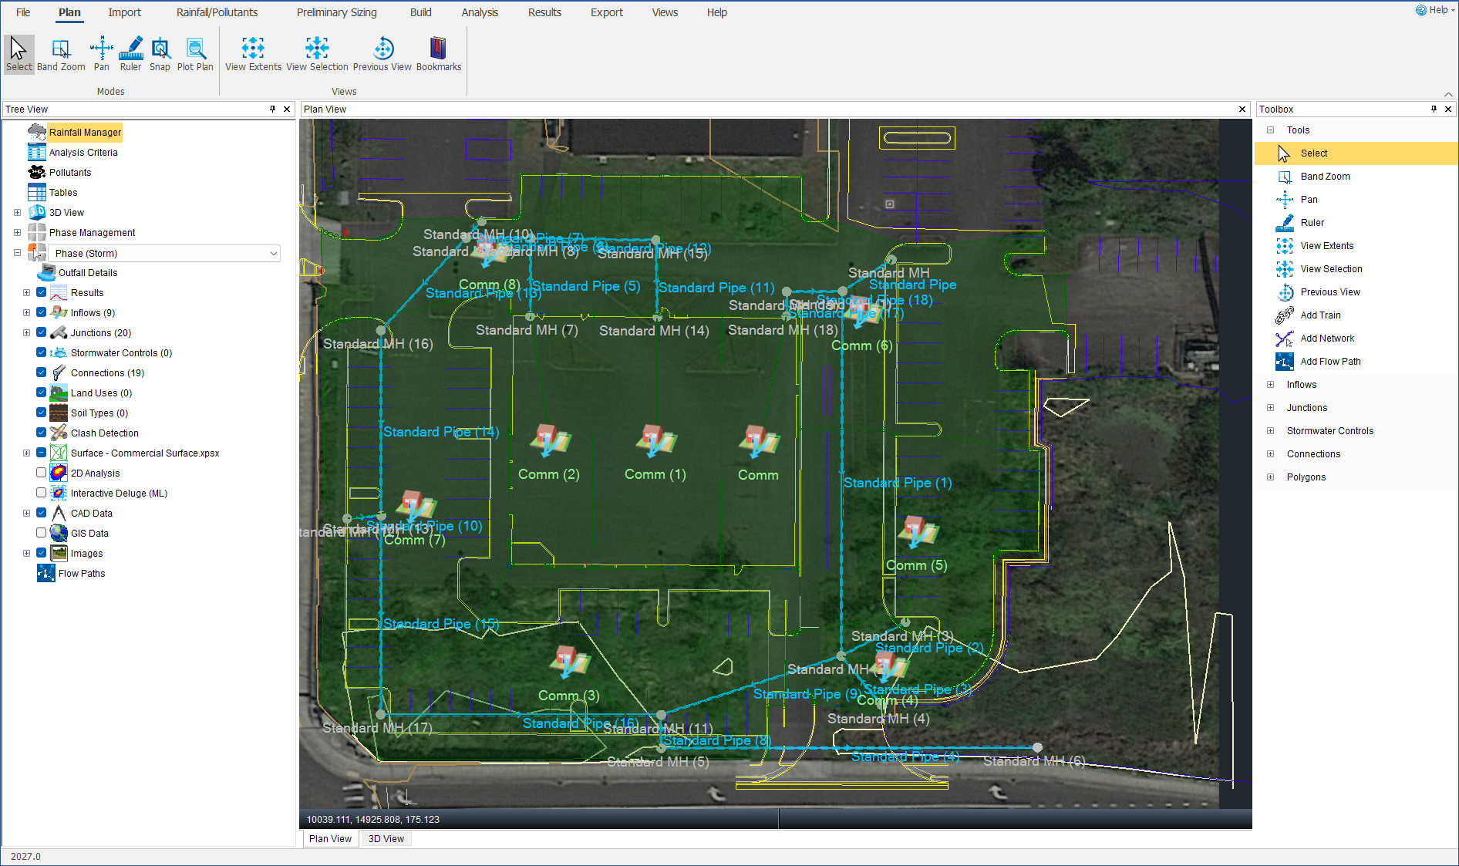Click Previous View in Toolbox

1330,292
